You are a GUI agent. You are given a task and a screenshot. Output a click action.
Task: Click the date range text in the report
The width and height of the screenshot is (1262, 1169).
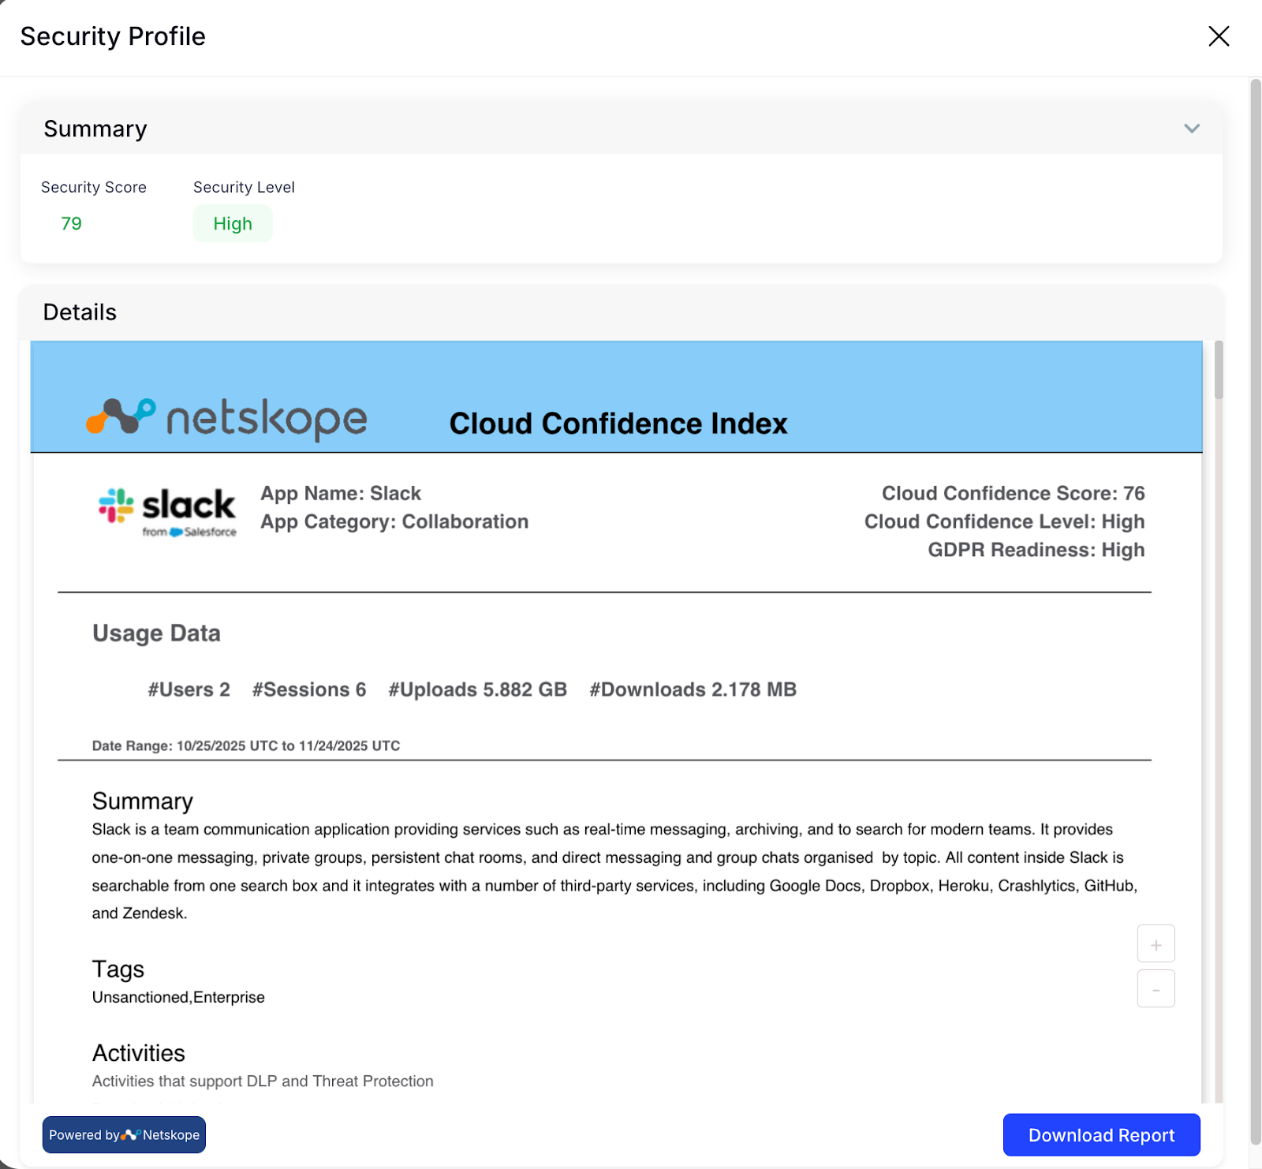tap(245, 745)
